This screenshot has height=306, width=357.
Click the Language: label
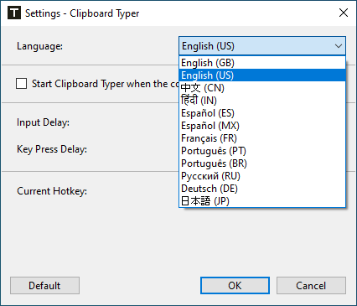point(39,46)
